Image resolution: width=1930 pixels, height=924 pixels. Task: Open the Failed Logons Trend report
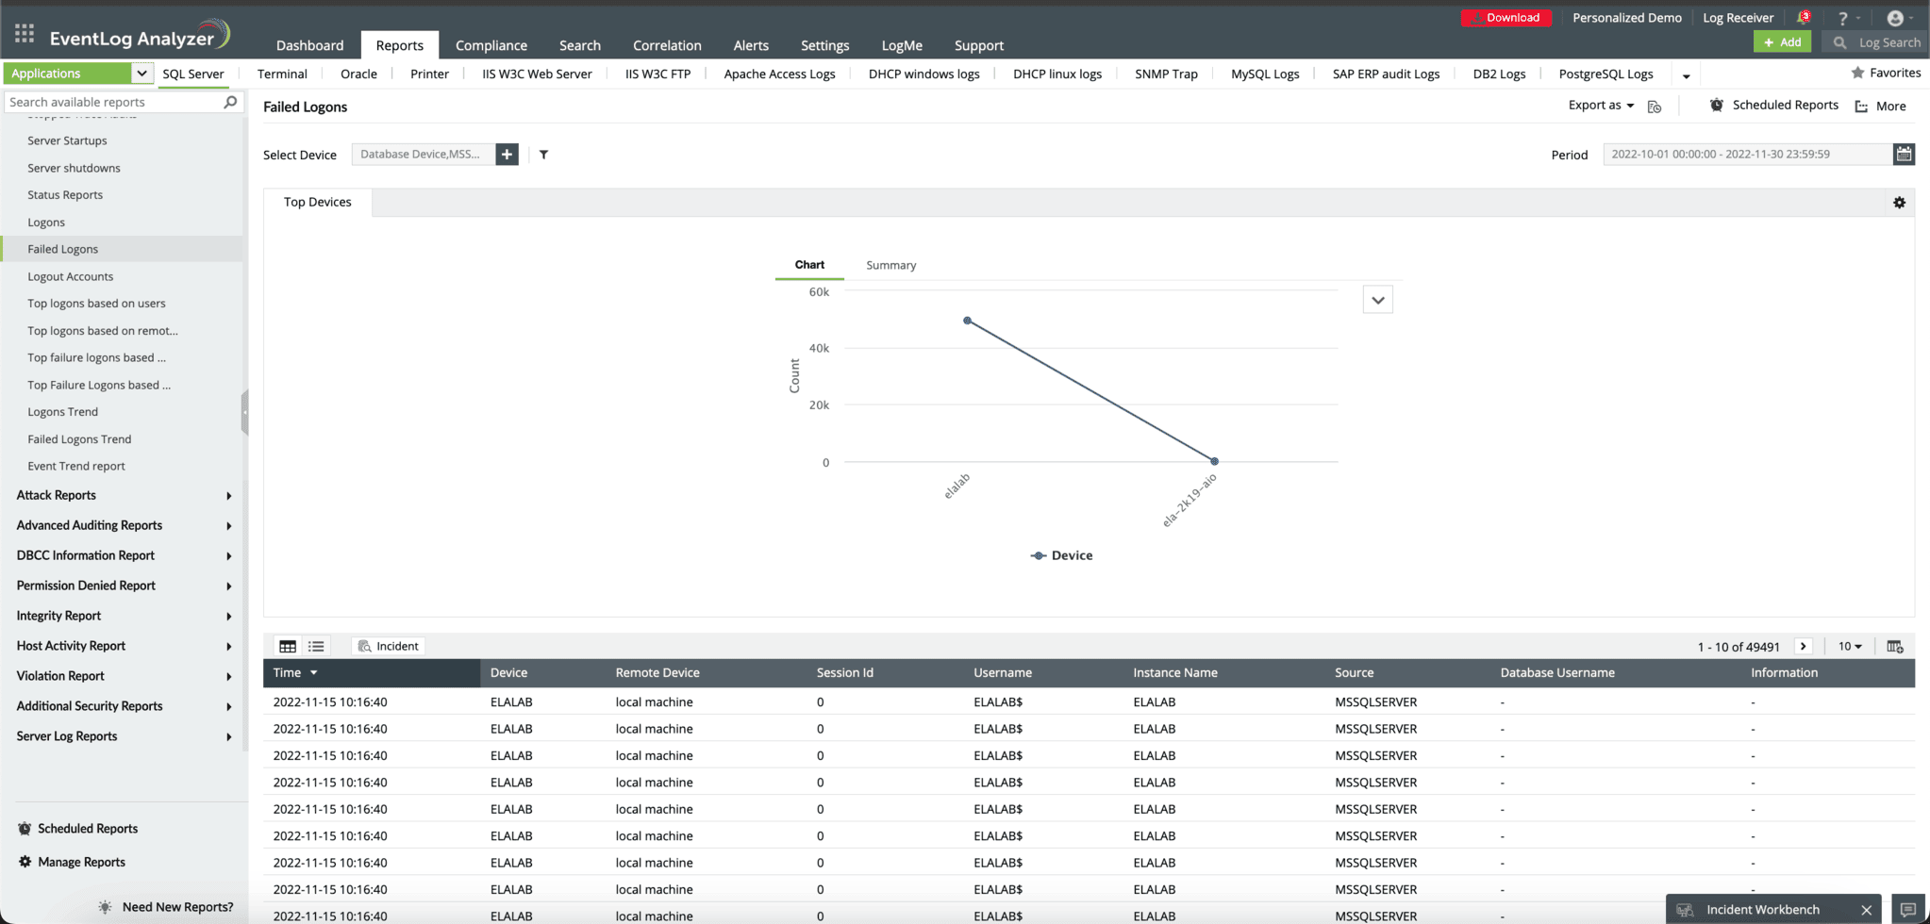pyautogui.click(x=79, y=439)
